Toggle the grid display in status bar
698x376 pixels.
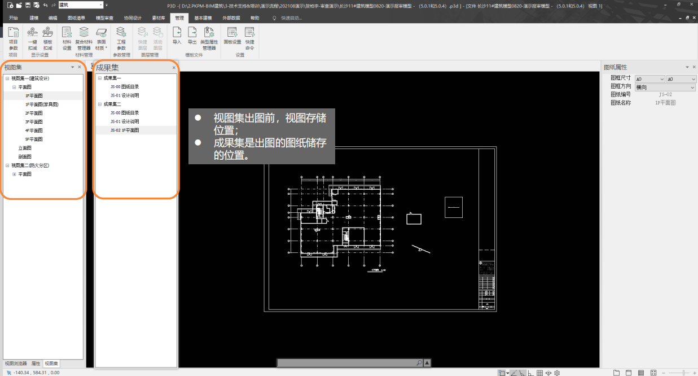tap(539, 373)
